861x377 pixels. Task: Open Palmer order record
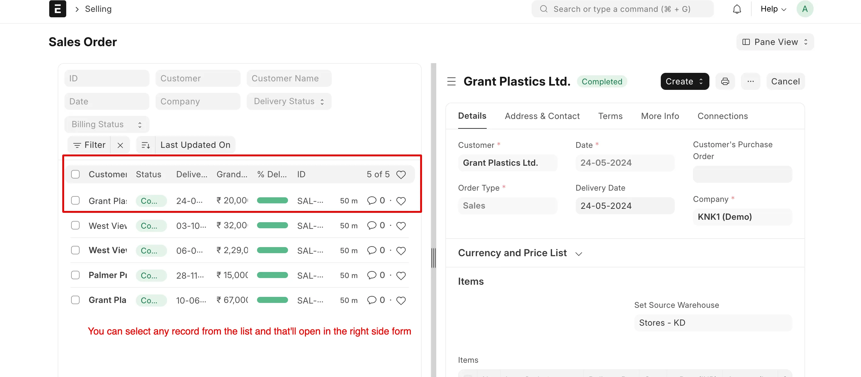[x=108, y=275]
